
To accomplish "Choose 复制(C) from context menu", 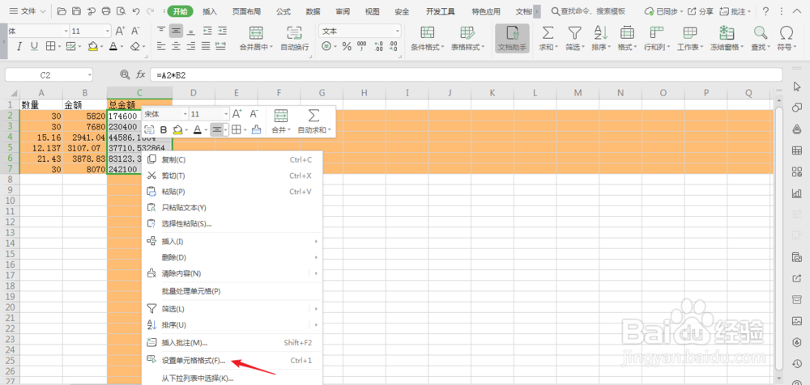I will click(x=232, y=159).
